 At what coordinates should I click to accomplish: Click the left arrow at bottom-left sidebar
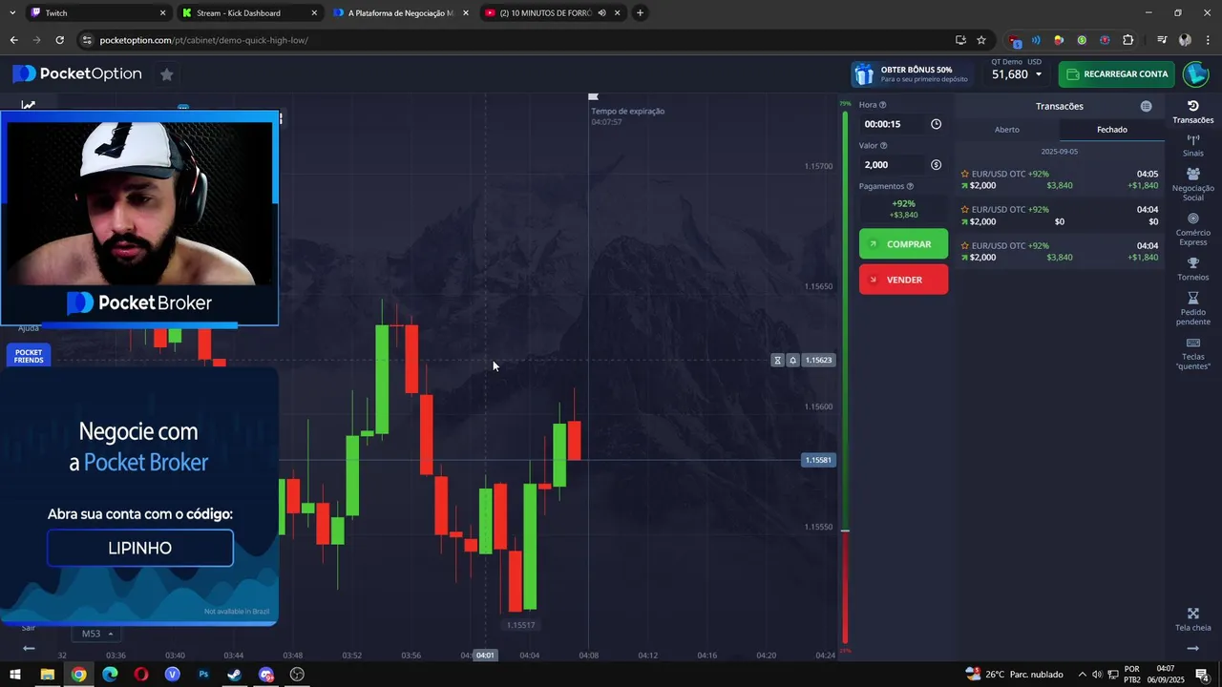29,648
